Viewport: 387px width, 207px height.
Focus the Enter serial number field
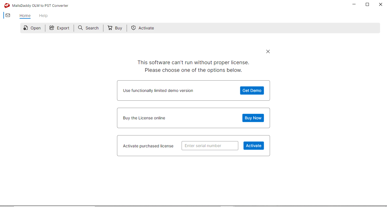[x=210, y=146]
